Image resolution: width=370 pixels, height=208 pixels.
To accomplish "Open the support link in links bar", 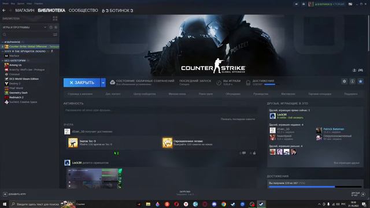I will pyautogui.click(x=351, y=94).
